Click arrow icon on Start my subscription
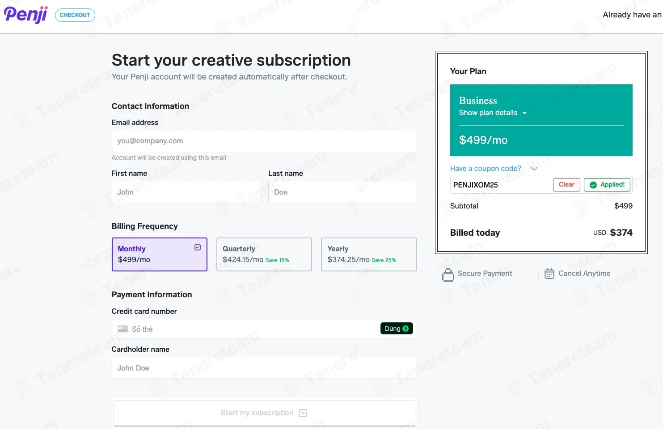 click(x=303, y=413)
